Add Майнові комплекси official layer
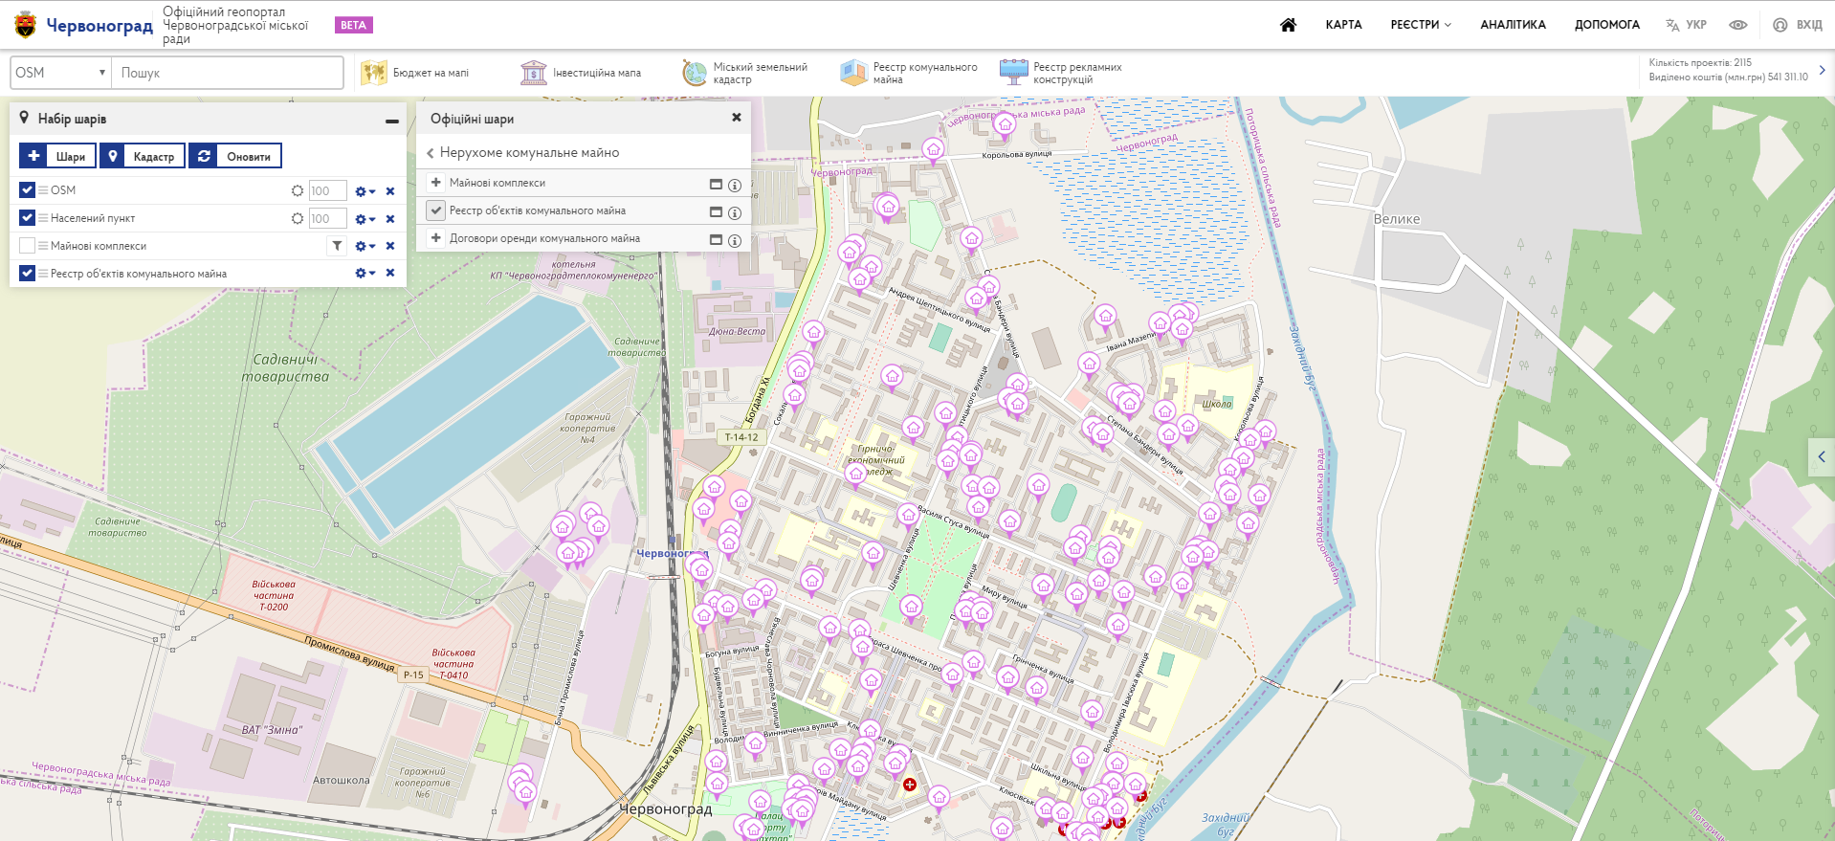 [x=436, y=183]
